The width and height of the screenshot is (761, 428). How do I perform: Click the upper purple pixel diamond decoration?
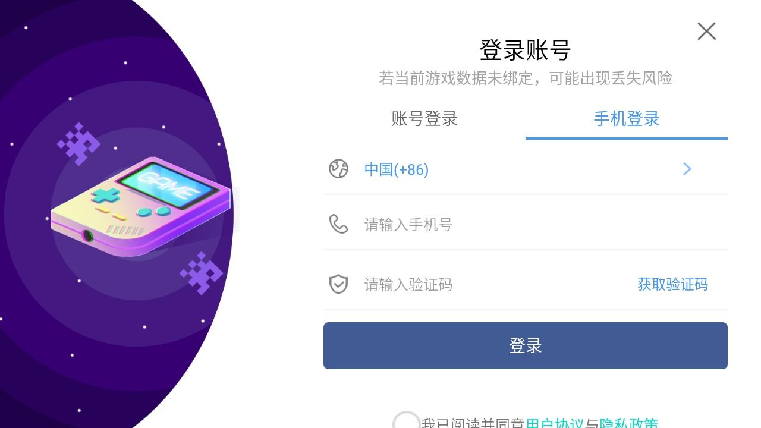coord(78,143)
